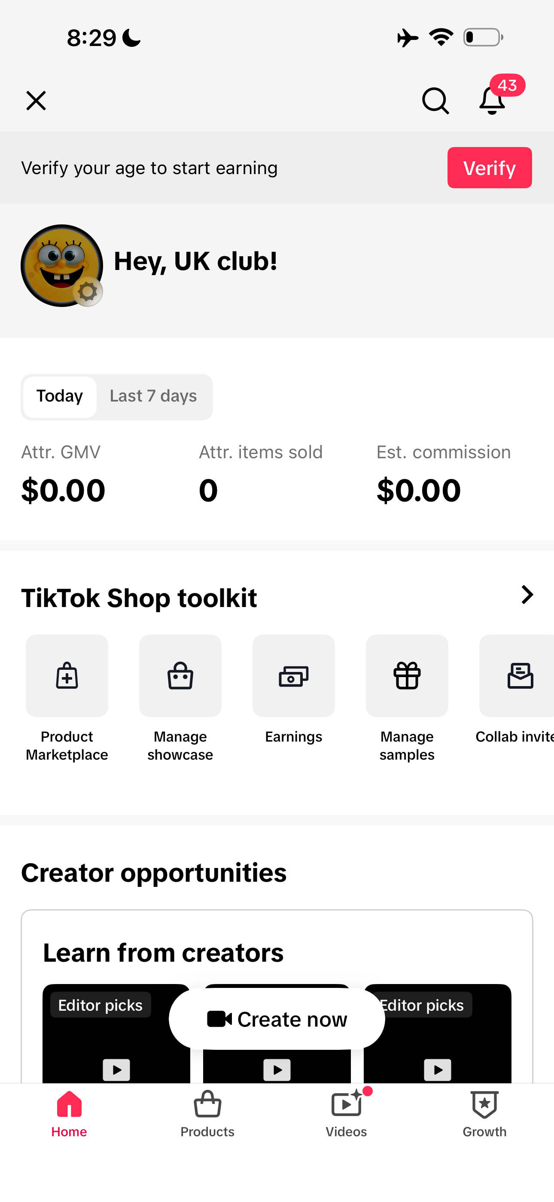554x1202 pixels.
Task: Switch stats to Last 7 days
Action: [153, 396]
